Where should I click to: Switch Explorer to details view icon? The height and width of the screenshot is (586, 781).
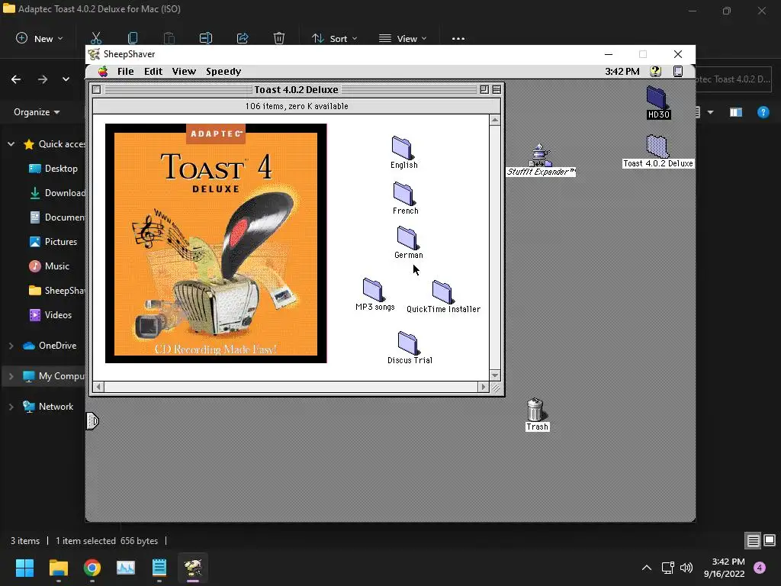click(x=753, y=540)
